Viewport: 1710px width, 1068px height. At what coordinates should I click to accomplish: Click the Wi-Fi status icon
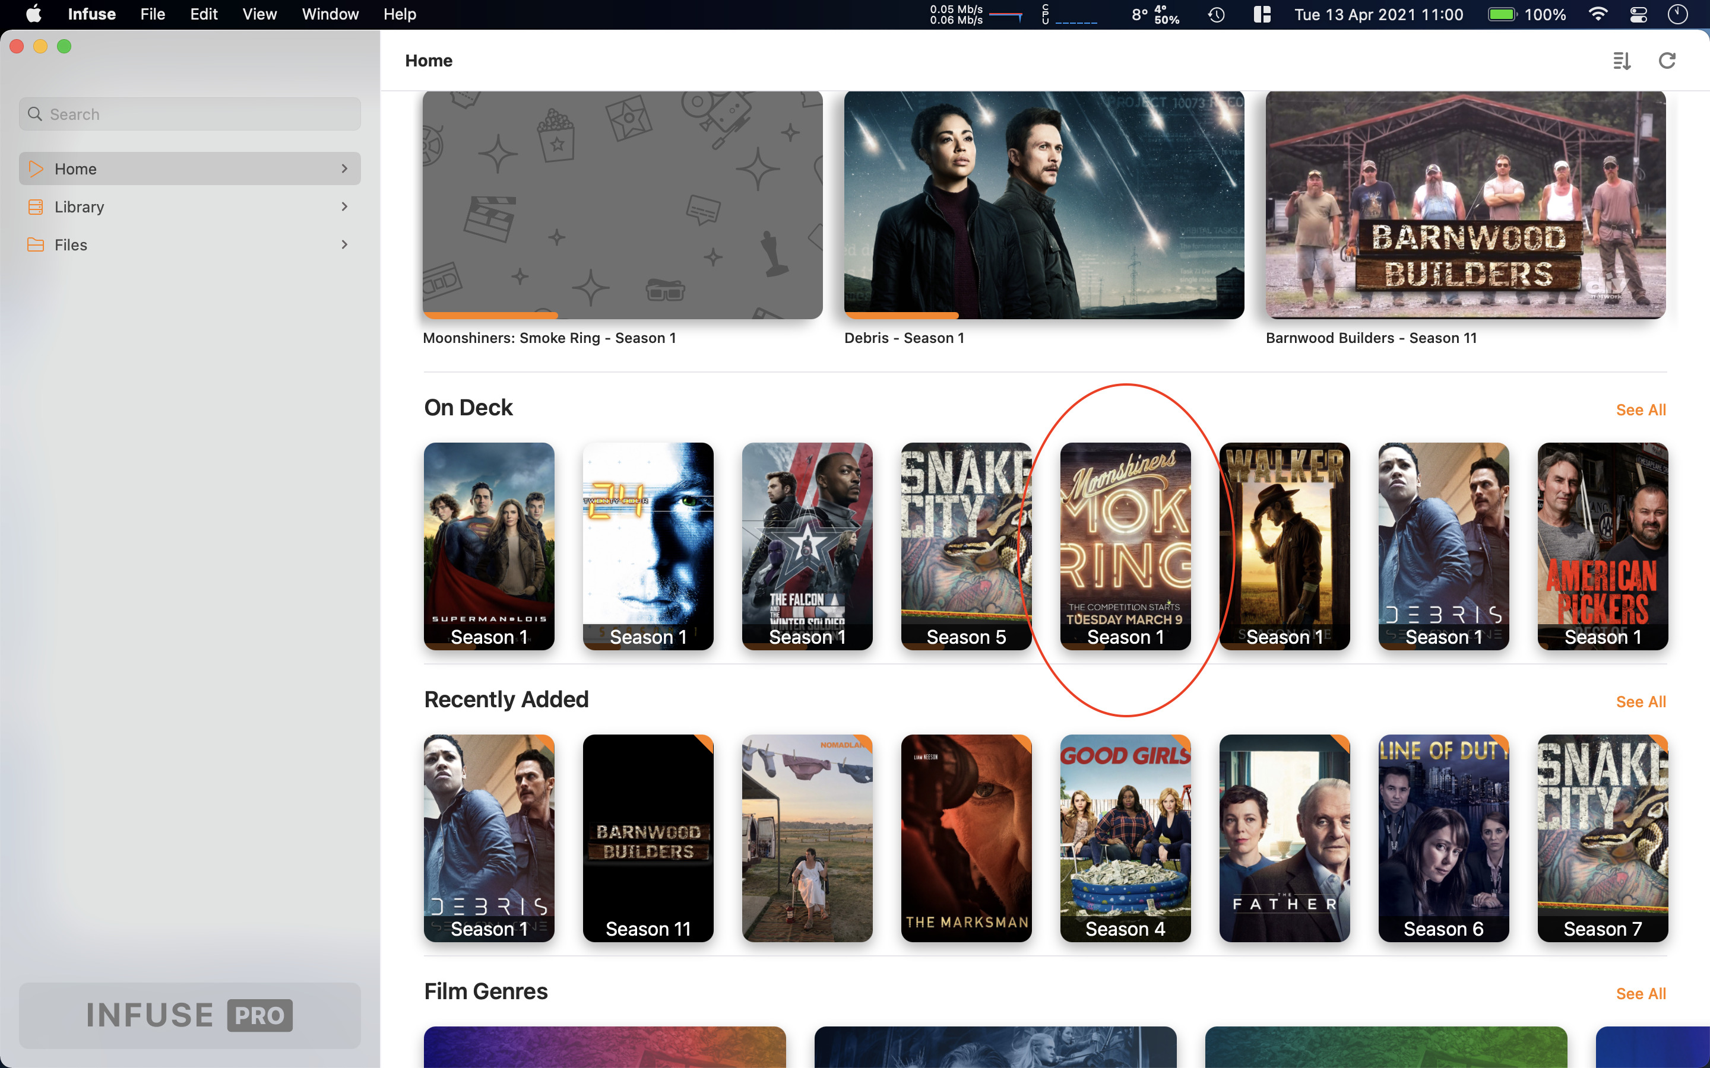pyautogui.click(x=1598, y=15)
